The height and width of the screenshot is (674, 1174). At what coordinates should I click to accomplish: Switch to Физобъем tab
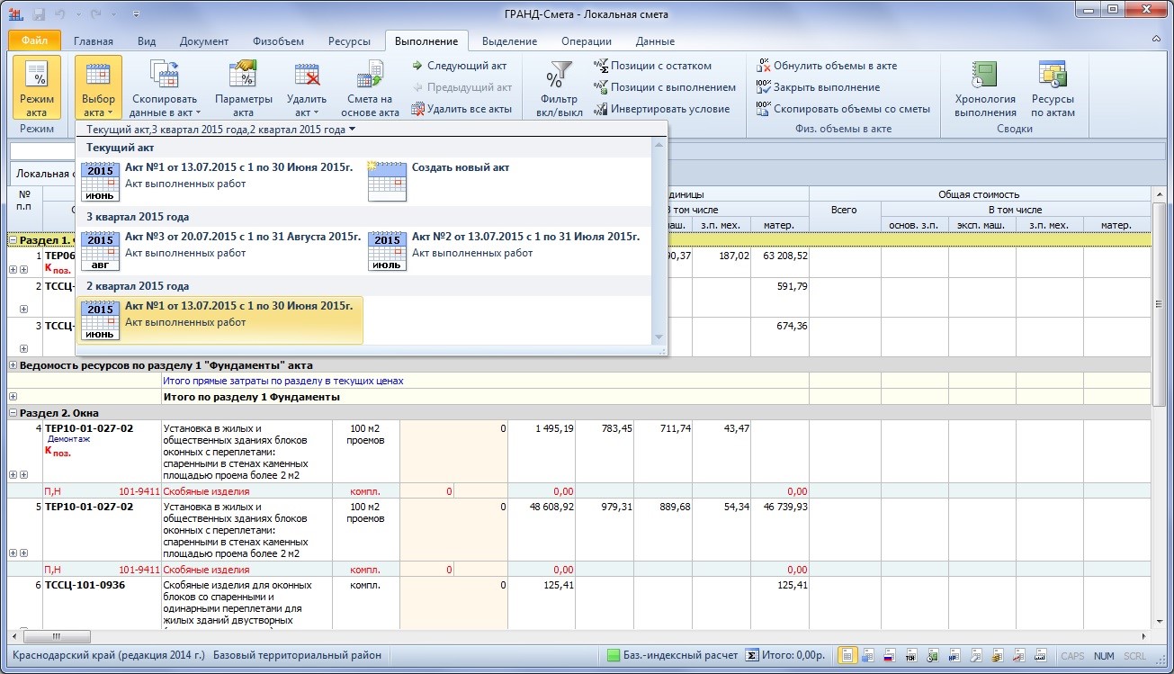click(278, 41)
